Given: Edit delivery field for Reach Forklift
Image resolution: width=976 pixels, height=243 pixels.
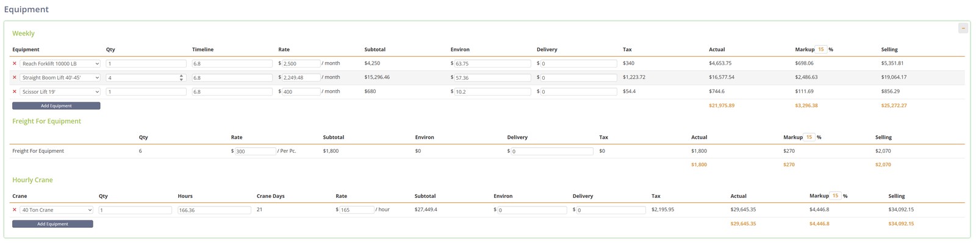Looking at the screenshot, I should [579, 63].
